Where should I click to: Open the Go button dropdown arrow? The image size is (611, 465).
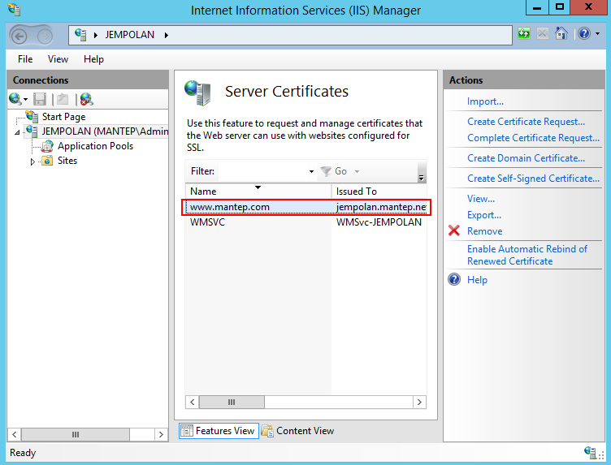[357, 171]
